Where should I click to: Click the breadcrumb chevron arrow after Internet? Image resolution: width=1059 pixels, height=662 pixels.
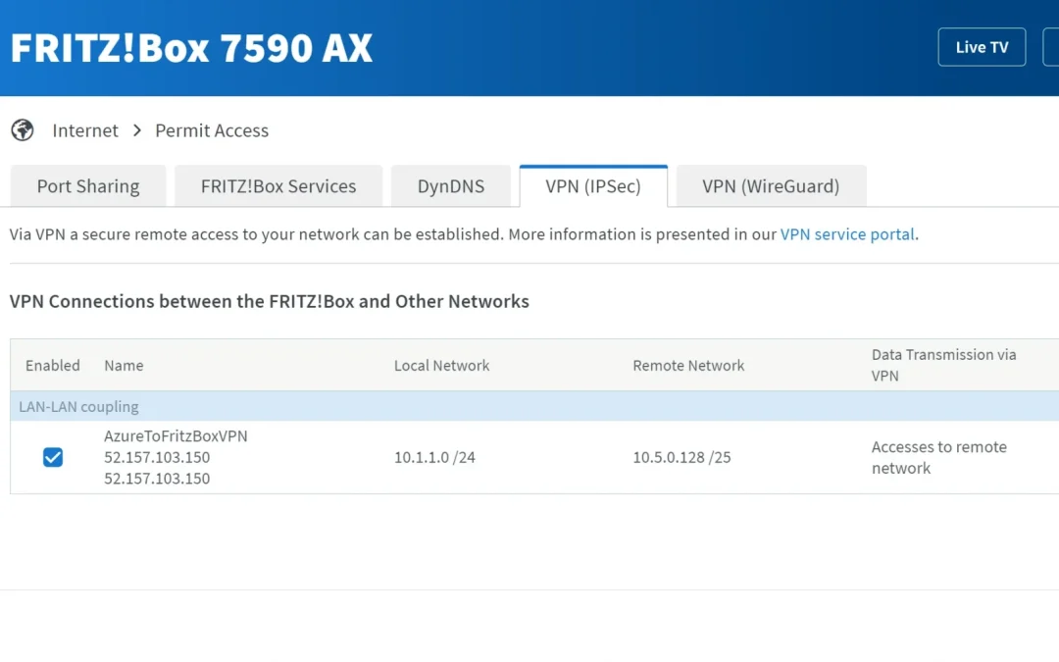(137, 130)
